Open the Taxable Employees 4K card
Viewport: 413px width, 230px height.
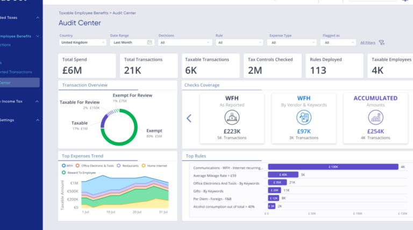click(390, 66)
